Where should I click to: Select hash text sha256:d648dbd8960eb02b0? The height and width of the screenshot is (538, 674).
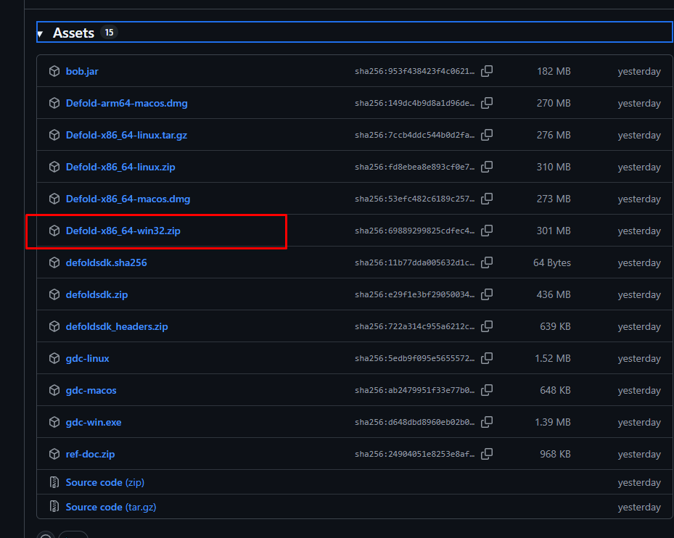click(414, 423)
